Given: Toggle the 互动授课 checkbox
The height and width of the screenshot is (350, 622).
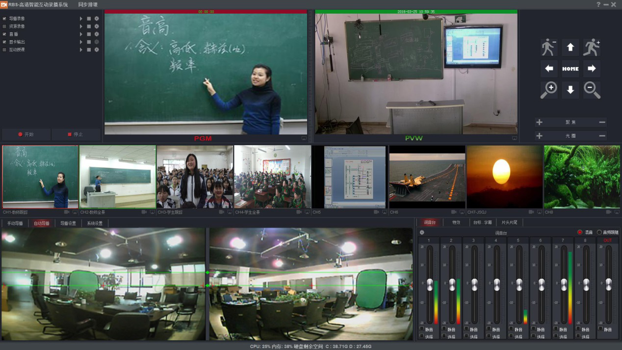Looking at the screenshot, I should point(5,50).
